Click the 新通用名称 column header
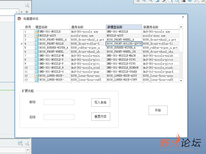The width and height of the screenshot is (206, 154). (x=160, y=27)
